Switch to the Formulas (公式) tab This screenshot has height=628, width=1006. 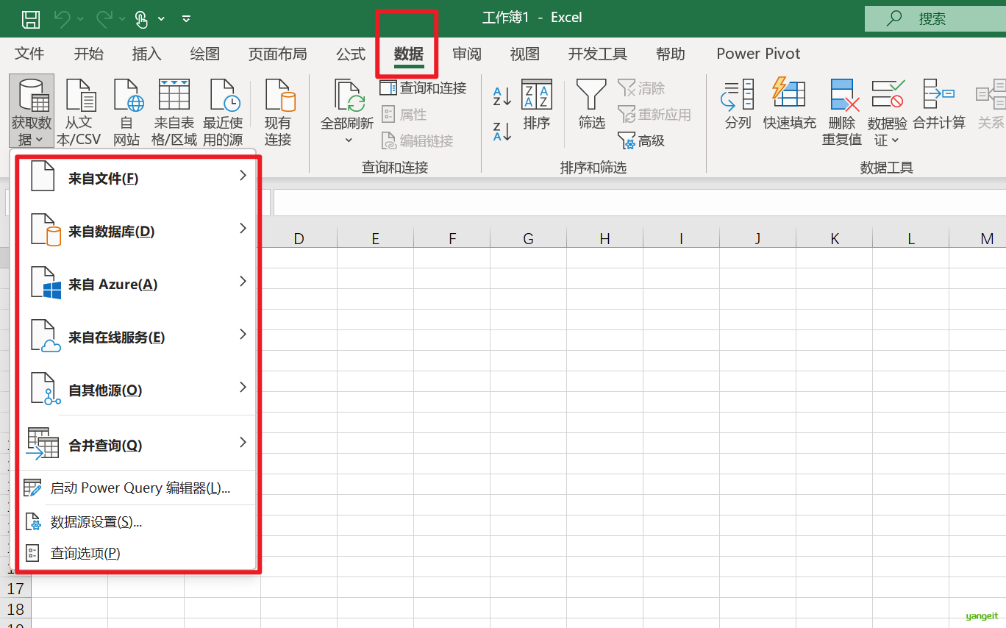[351, 54]
